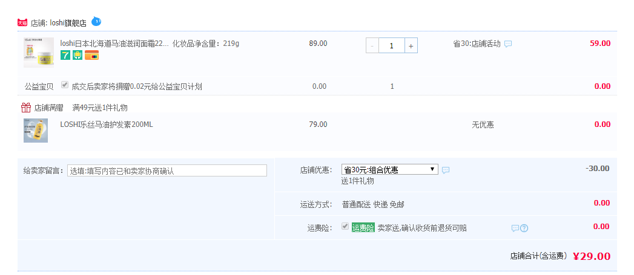Viewport: 634px width, 275px height.
Task: Click the 省30:店铺活动 promotion text
Action: [477, 44]
